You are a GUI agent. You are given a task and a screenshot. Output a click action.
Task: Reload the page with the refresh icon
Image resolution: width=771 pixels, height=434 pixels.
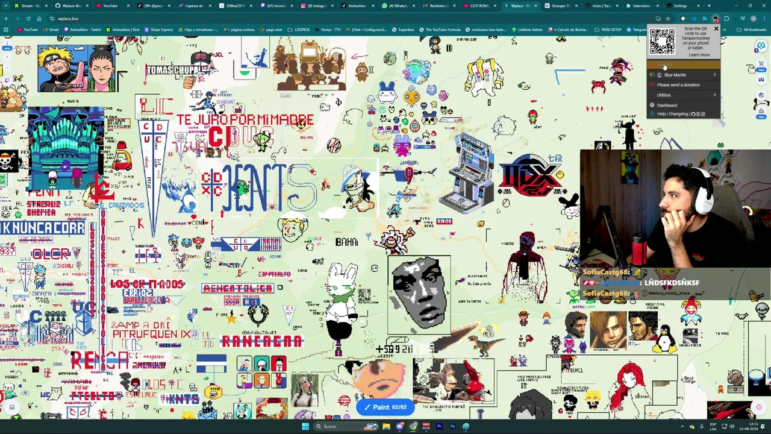click(28, 19)
